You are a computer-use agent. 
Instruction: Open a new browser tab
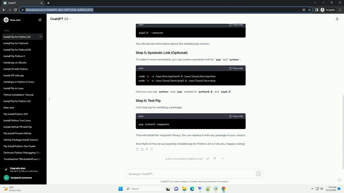point(48,3)
